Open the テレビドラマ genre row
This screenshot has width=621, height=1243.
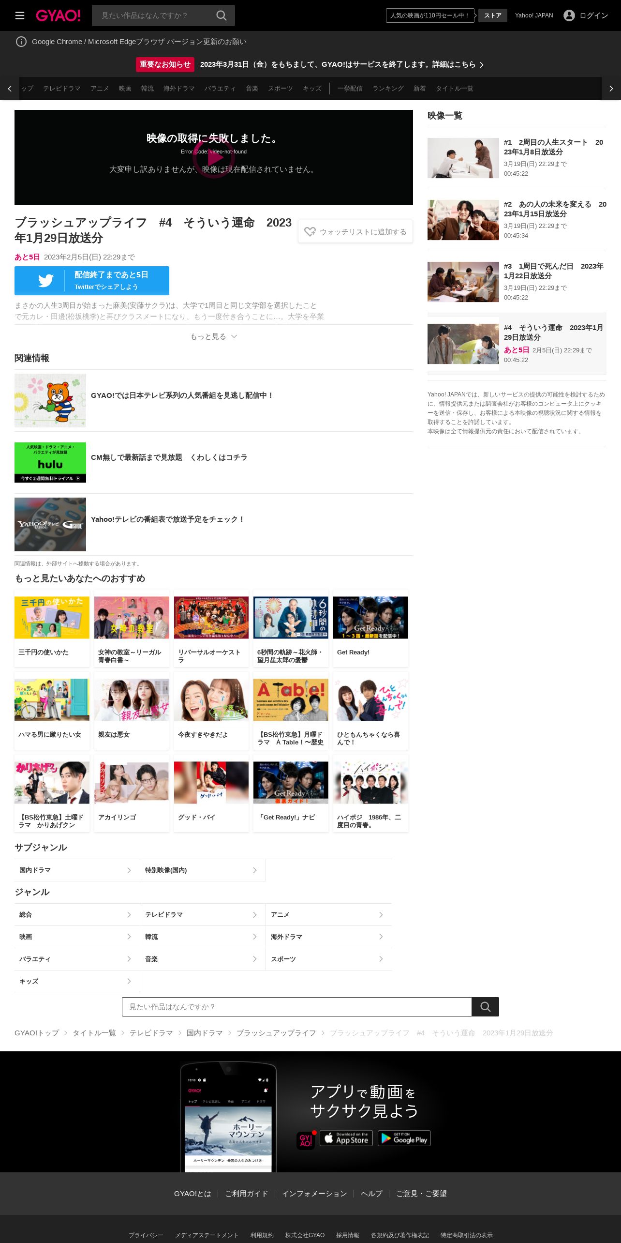pos(203,914)
